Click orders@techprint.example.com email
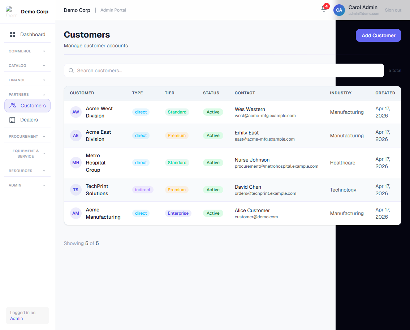The width and height of the screenshot is (410, 330). pos(266,193)
